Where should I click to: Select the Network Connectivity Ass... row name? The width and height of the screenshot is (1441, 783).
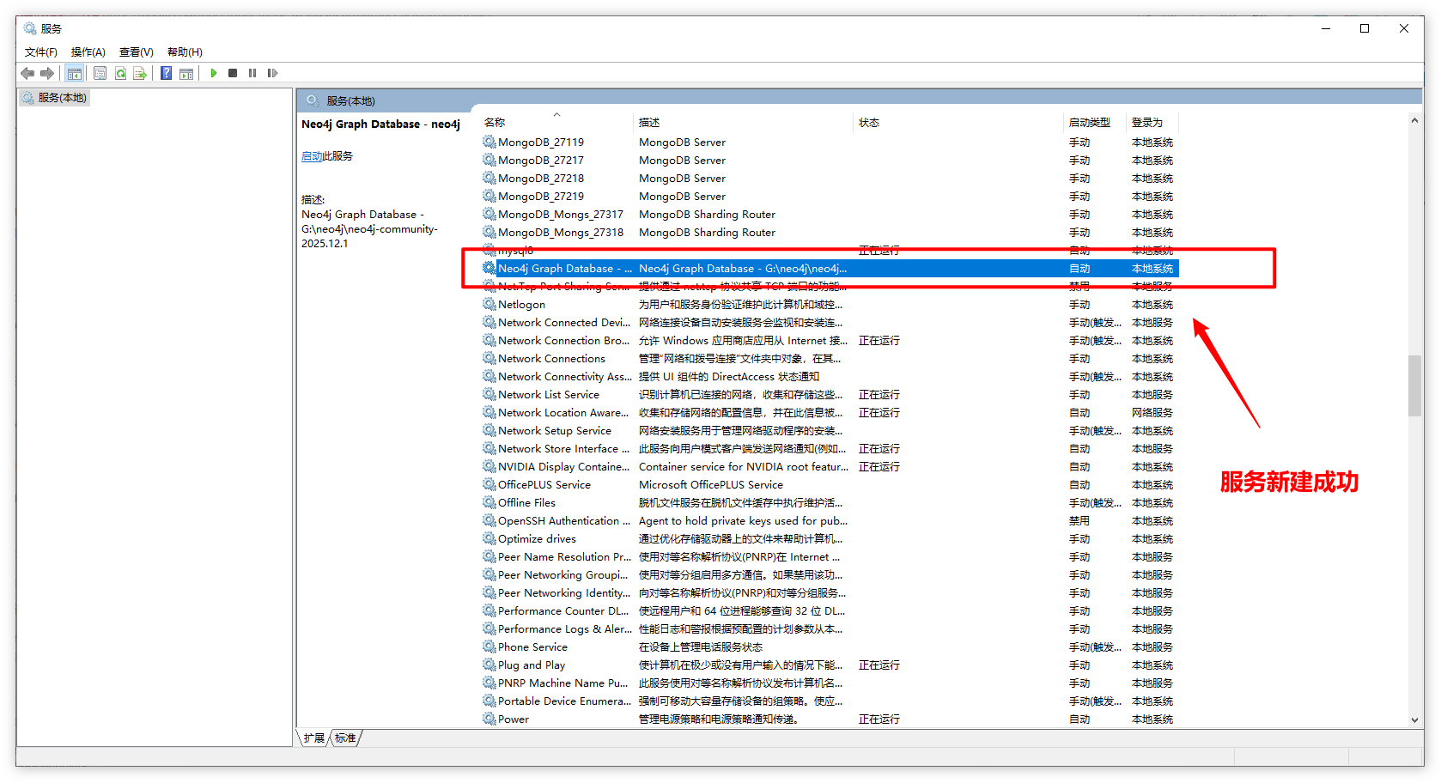(x=565, y=377)
